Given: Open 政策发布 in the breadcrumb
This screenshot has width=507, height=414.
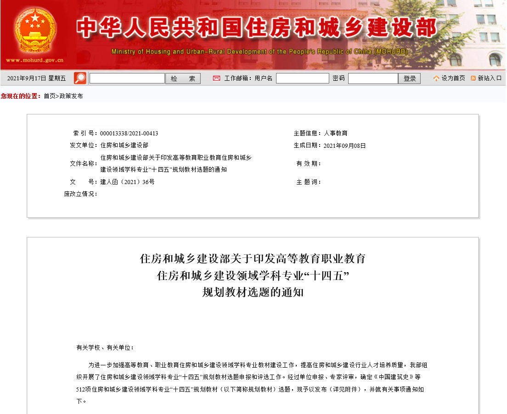Looking at the screenshot, I should (71, 96).
